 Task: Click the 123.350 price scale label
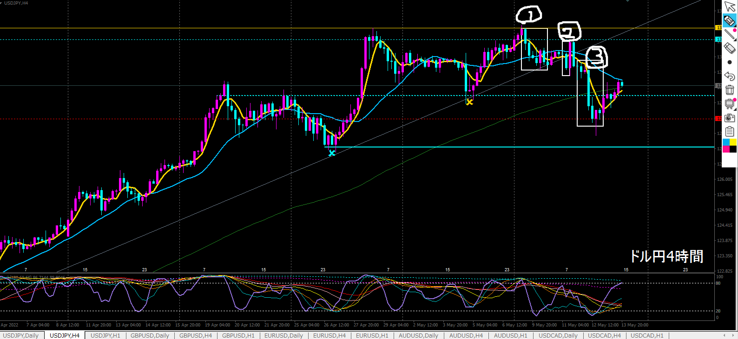(x=725, y=256)
